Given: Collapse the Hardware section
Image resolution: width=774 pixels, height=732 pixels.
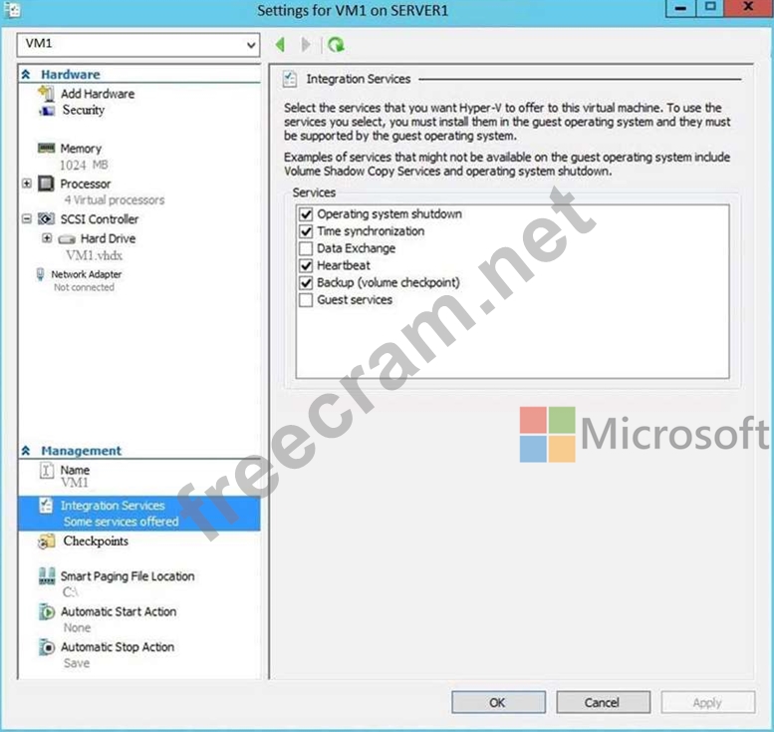Looking at the screenshot, I should (26, 75).
